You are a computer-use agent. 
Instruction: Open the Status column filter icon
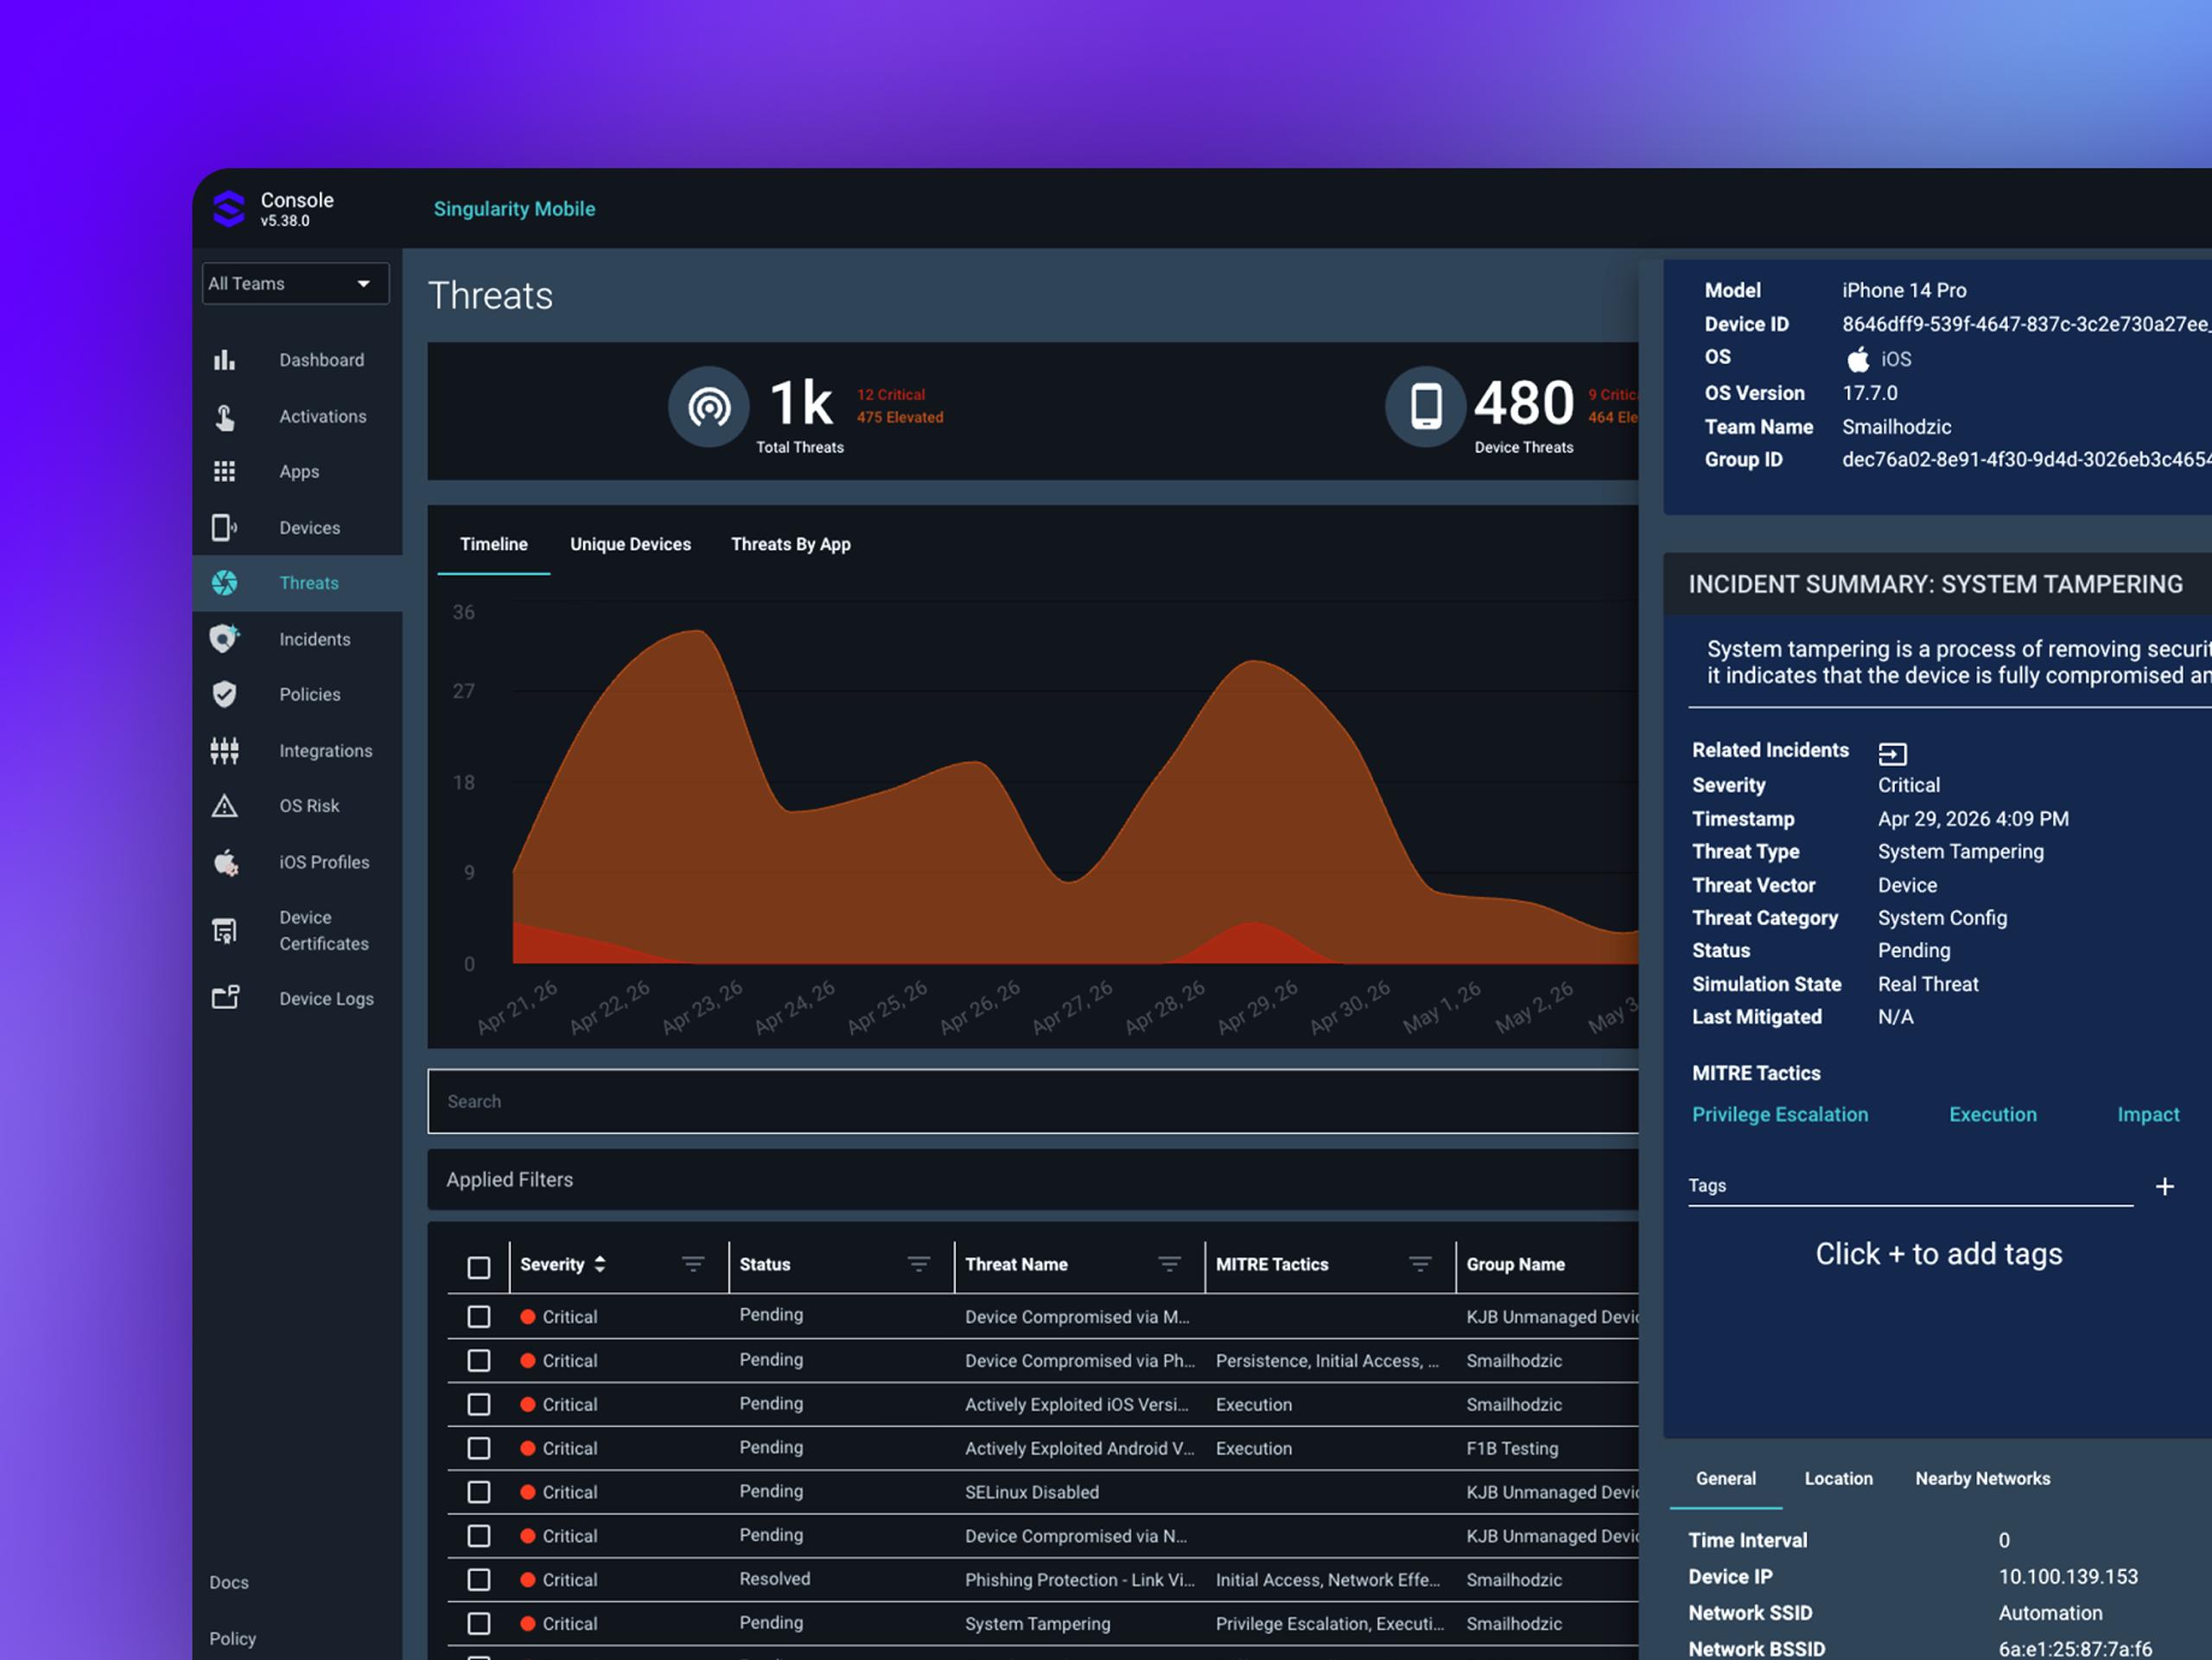coord(919,1264)
